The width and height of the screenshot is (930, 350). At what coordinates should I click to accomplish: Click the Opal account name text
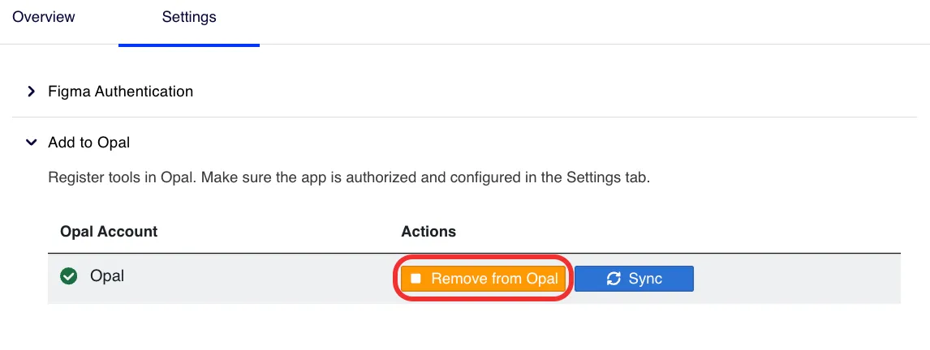coord(107,276)
